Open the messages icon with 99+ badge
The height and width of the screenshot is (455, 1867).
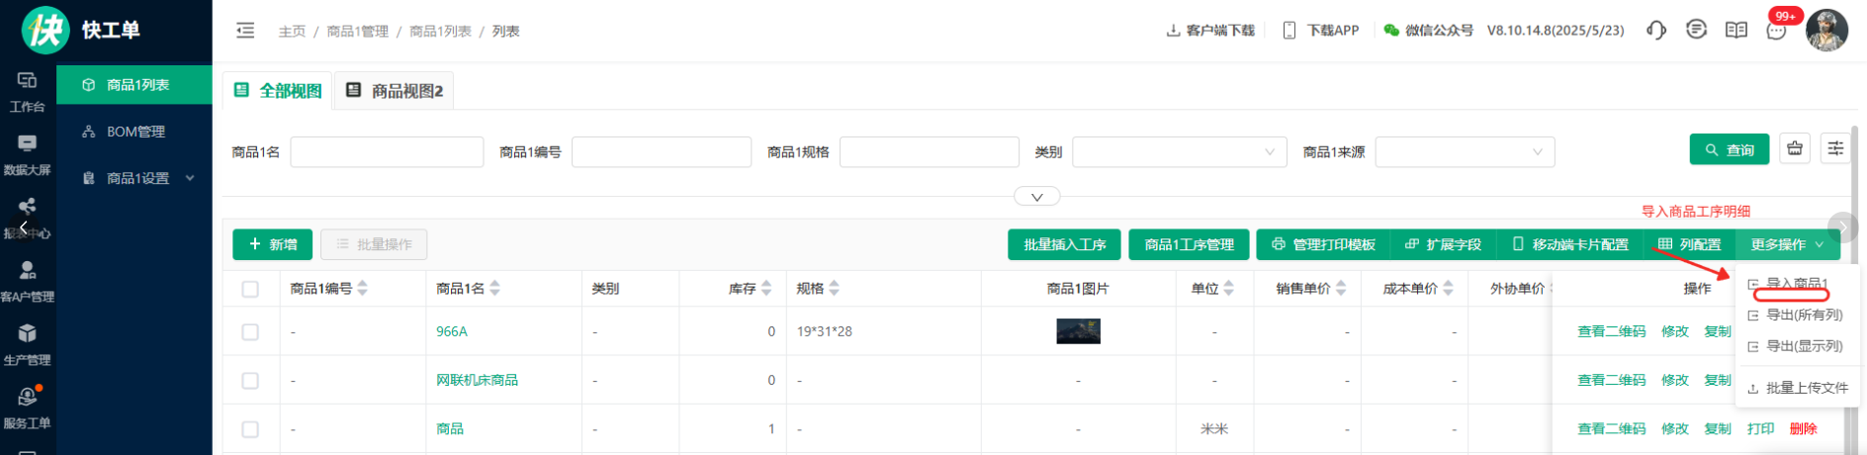pyautogui.click(x=1776, y=31)
